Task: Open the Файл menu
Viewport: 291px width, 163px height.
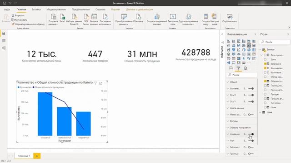Action: (x=7, y=10)
